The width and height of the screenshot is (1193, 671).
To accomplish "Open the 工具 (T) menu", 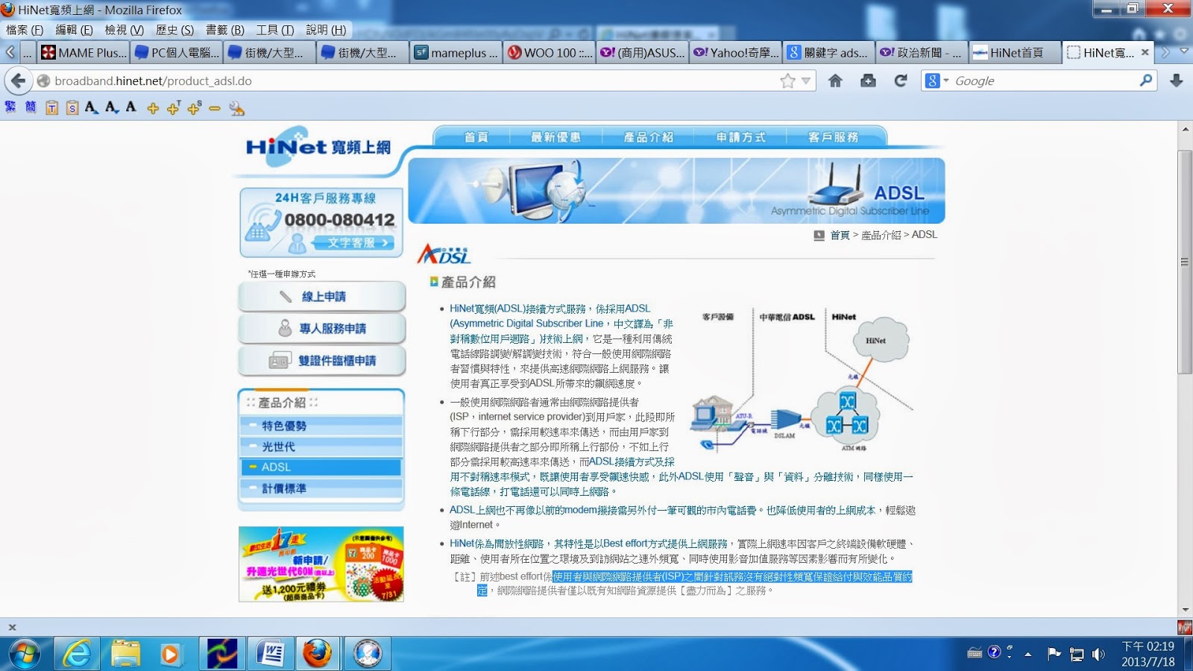I will tap(275, 30).
